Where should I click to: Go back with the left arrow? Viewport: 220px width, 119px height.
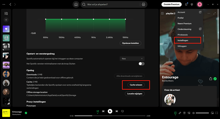10,4
